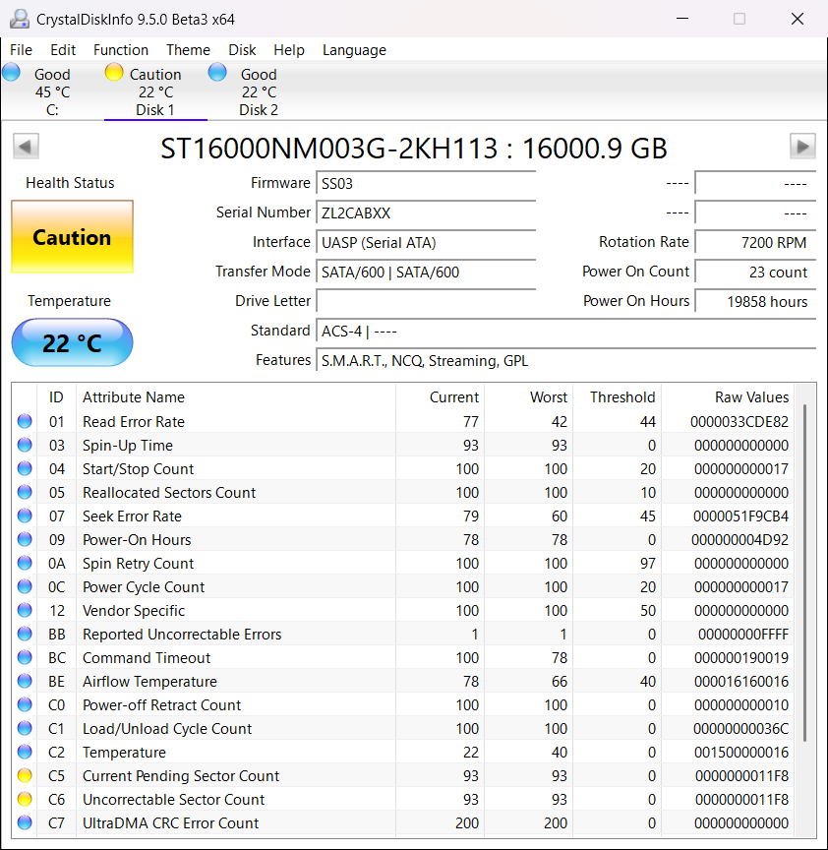The image size is (828, 850).
Task: Select the Disk 2 blue status orb
Action: coord(218,72)
